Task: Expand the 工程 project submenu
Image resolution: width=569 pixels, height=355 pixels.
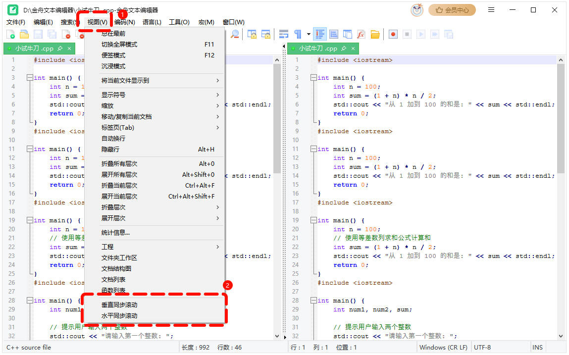Action: coord(155,247)
